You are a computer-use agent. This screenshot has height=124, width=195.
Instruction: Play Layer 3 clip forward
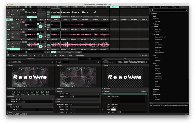(x=40, y=27)
